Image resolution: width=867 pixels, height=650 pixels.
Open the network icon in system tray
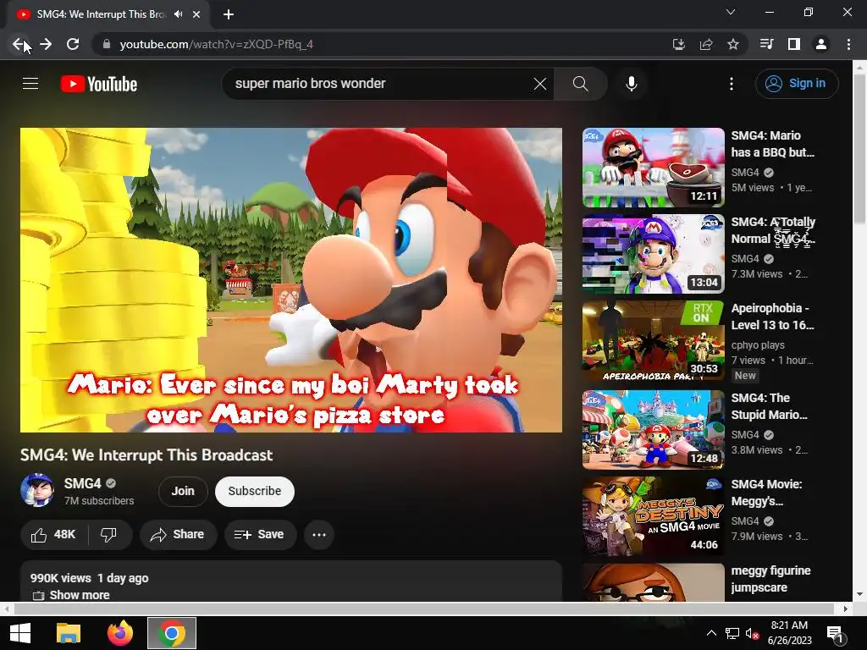[732, 633]
